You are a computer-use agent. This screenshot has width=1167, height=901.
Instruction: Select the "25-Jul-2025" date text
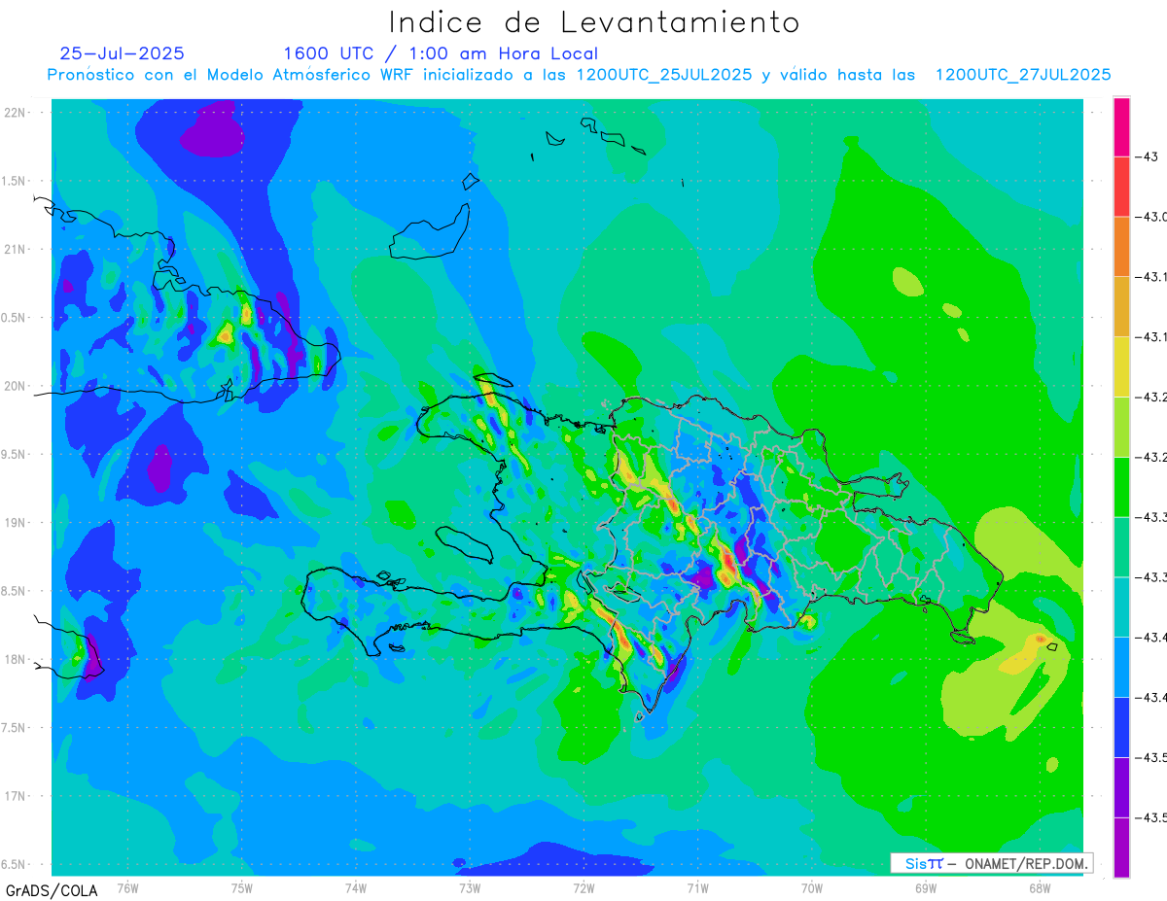click(122, 53)
